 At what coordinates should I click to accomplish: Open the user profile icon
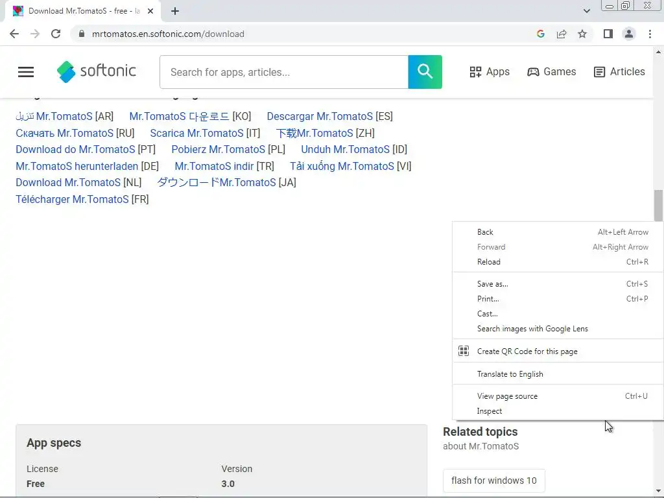click(629, 34)
